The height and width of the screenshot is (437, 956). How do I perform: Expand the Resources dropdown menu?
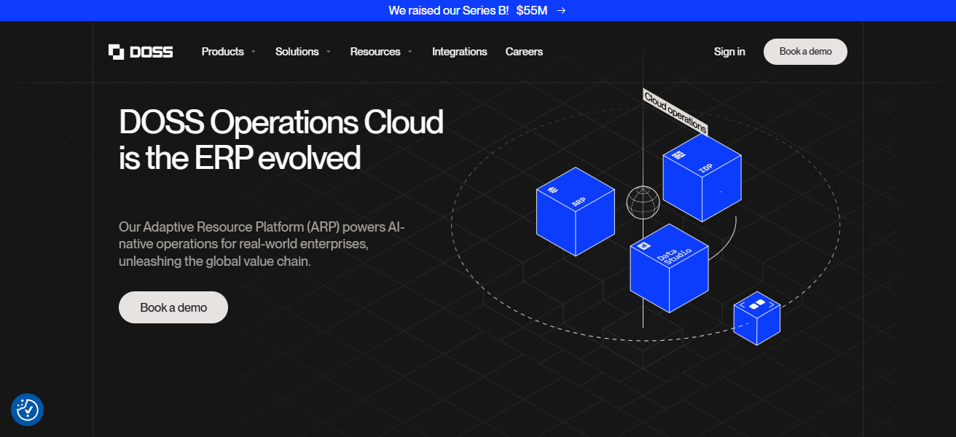(381, 52)
